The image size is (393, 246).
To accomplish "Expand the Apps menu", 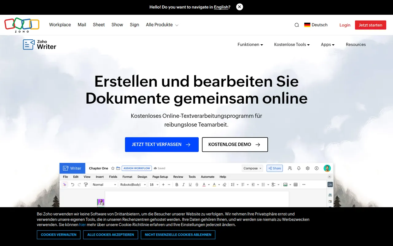I will (328, 45).
